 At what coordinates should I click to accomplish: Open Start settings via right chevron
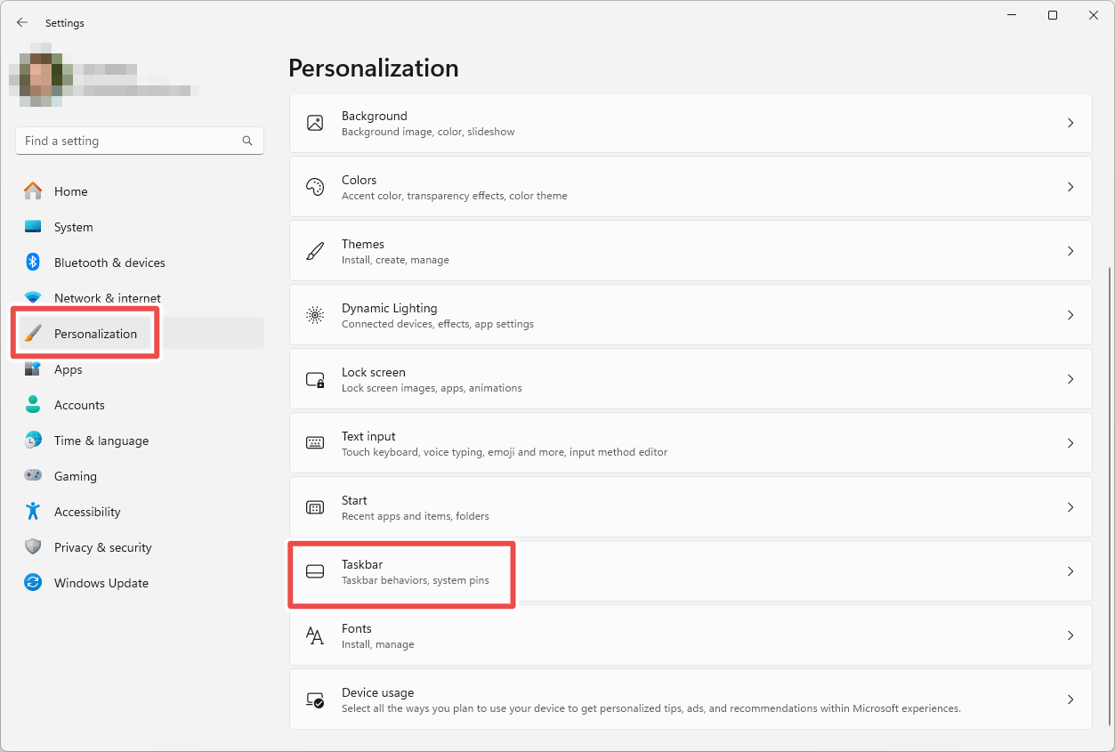click(1071, 507)
